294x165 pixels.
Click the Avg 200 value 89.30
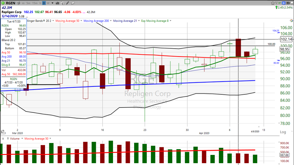click(x=22, y=57)
